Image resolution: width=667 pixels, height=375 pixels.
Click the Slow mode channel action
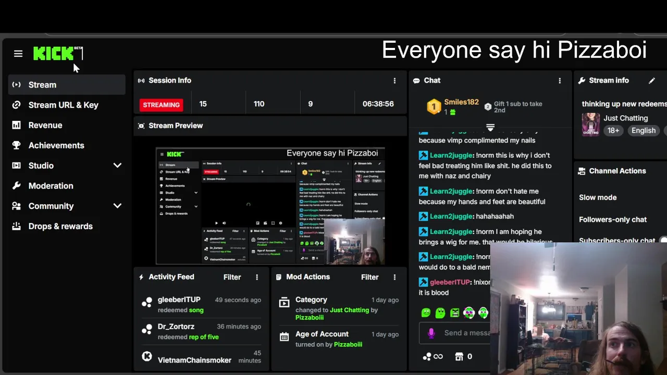pos(598,198)
